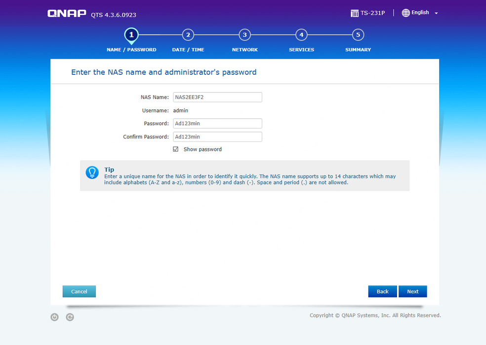
Task: Click the globe language icon
Action: coord(405,13)
